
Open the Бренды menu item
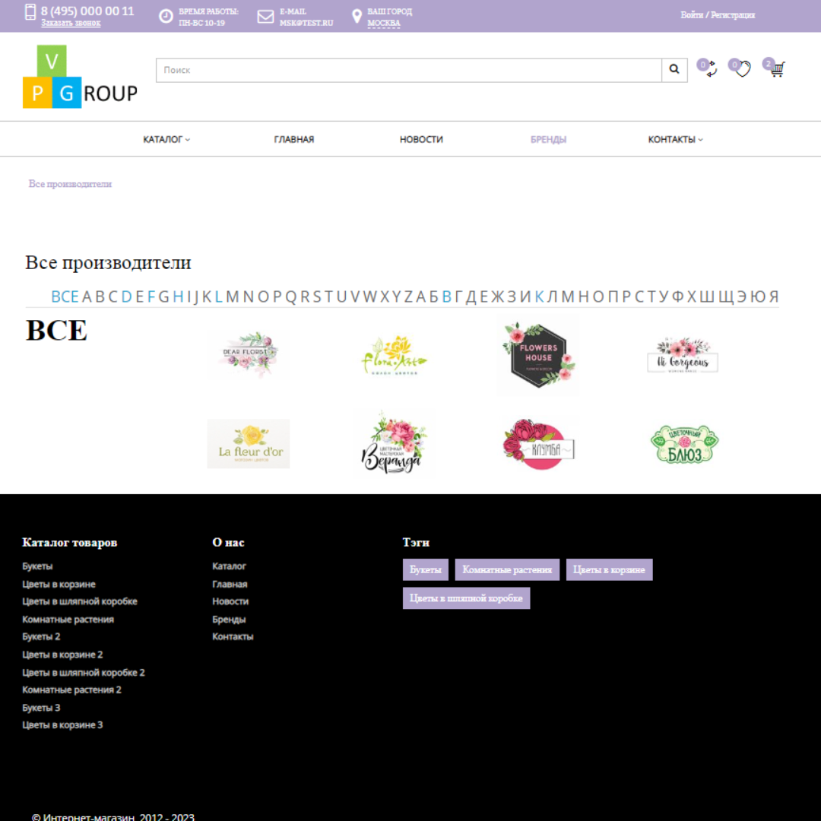[548, 140]
